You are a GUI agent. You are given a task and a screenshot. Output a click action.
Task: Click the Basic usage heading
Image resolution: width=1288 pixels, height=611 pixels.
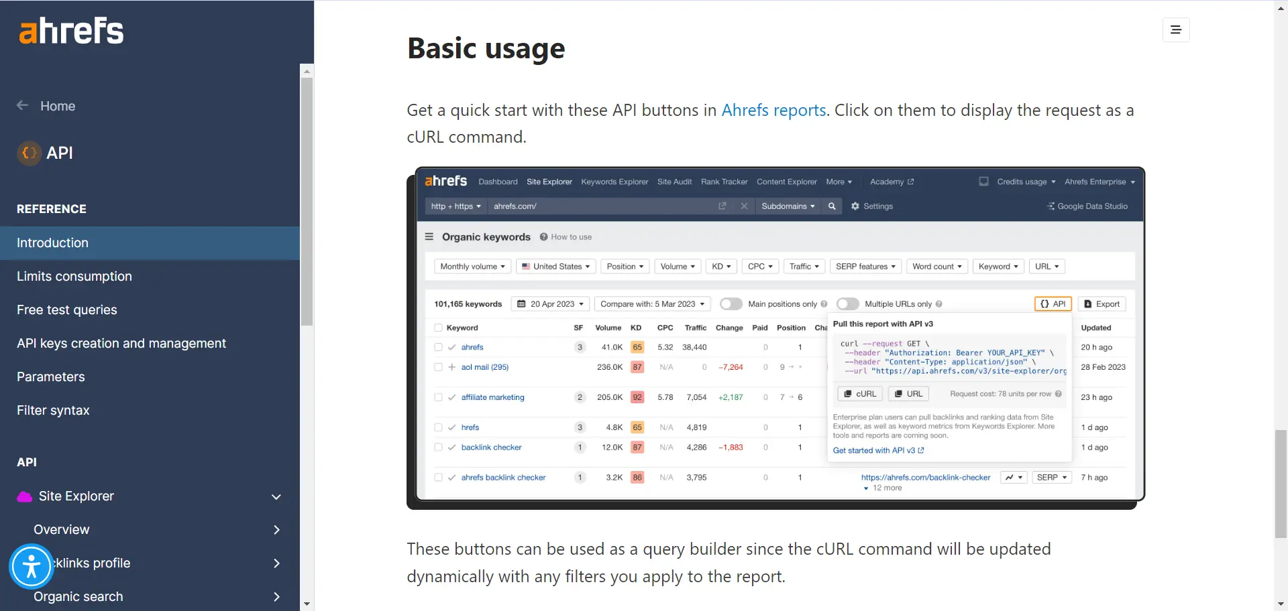tap(486, 48)
